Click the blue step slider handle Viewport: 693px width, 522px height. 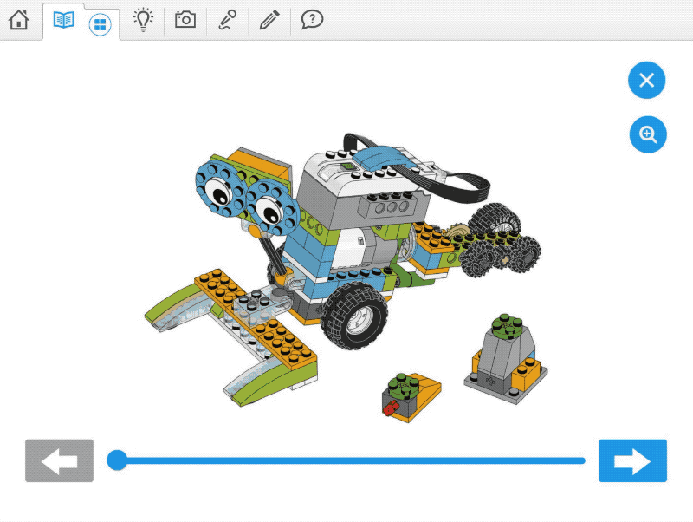click(117, 460)
